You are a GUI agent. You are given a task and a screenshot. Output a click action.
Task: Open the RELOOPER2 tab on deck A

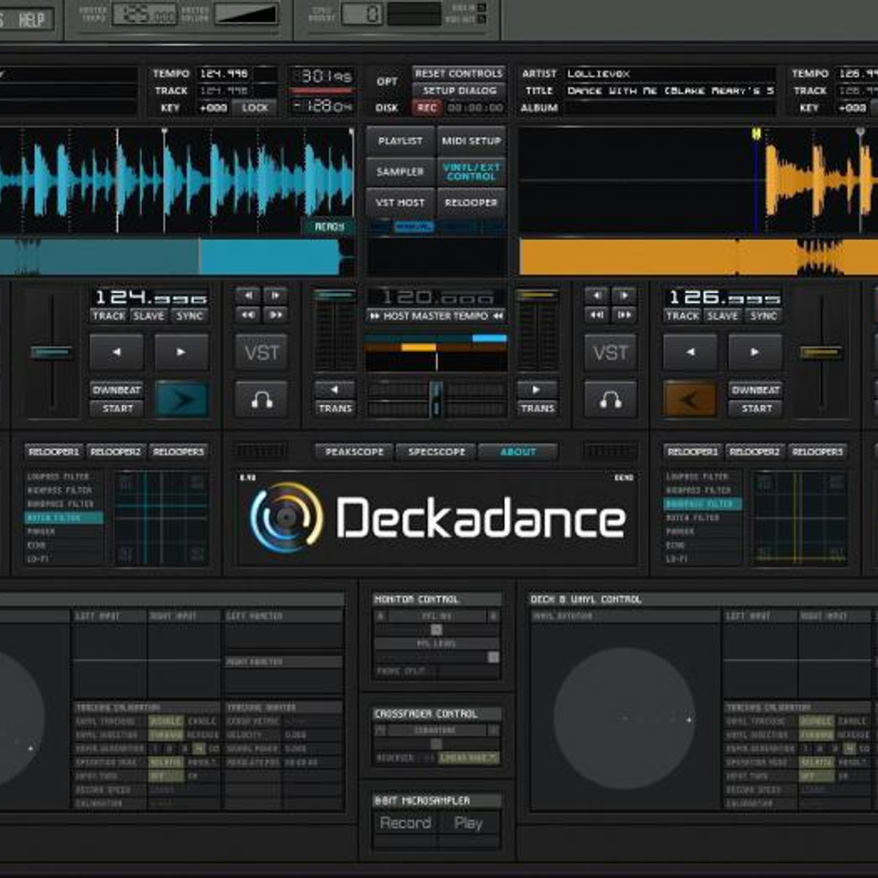click(x=117, y=452)
